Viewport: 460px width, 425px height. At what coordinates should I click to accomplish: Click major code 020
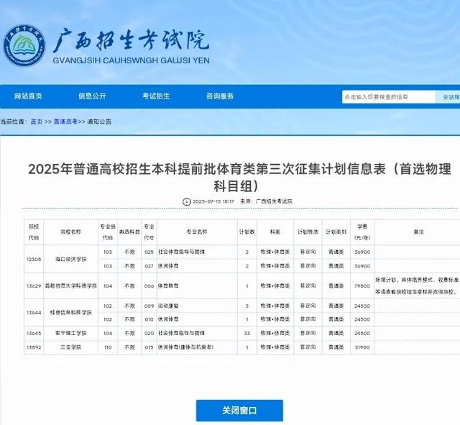point(149,333)
